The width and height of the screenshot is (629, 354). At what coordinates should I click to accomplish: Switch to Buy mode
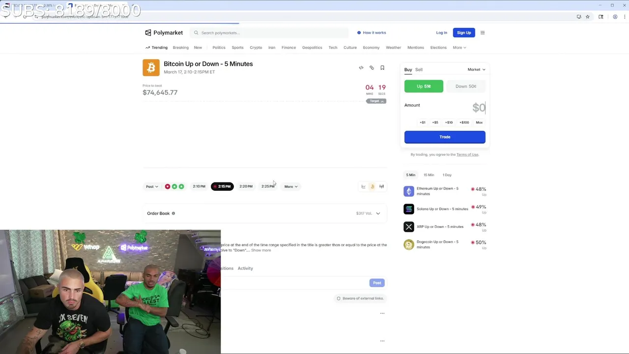pyautogui.click(x=408, y=69)
